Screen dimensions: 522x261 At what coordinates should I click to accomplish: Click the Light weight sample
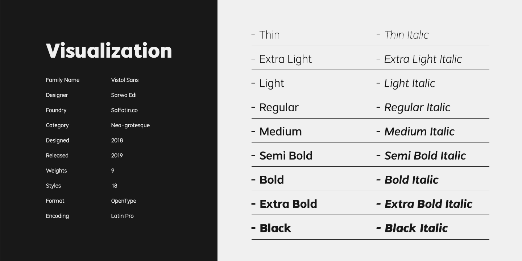pos(272,83)
